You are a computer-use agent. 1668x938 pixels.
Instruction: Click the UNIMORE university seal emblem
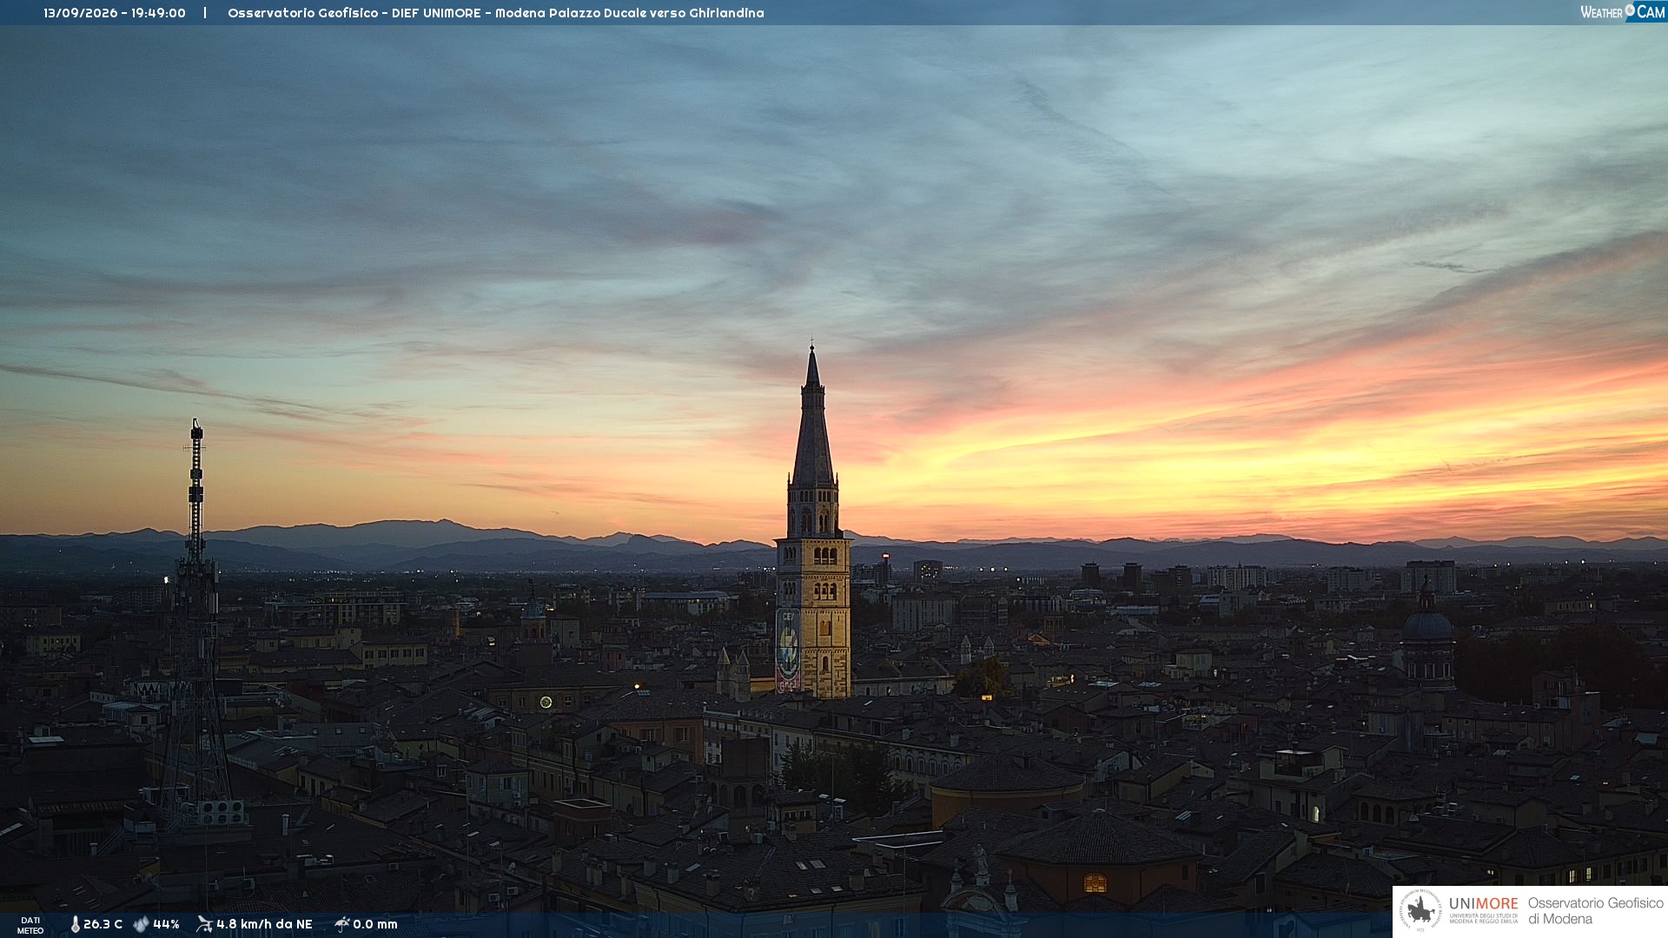click(x=1420, y=911)
